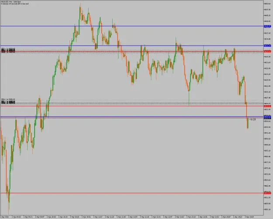The image size is (273, 219).
Task: Click the lowest red price tag on axis
Action: 267,193
